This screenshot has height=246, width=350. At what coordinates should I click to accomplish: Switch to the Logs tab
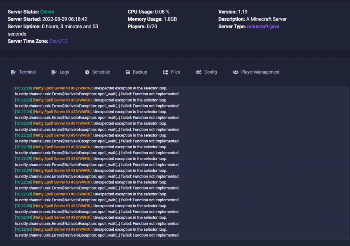click(60, 72)
